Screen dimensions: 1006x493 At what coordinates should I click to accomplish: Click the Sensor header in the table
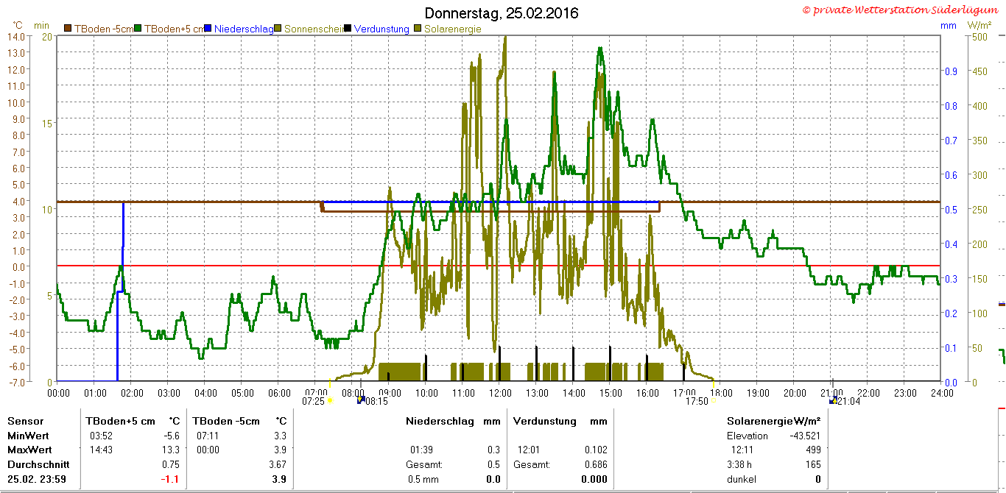click(x=25, y=421)
